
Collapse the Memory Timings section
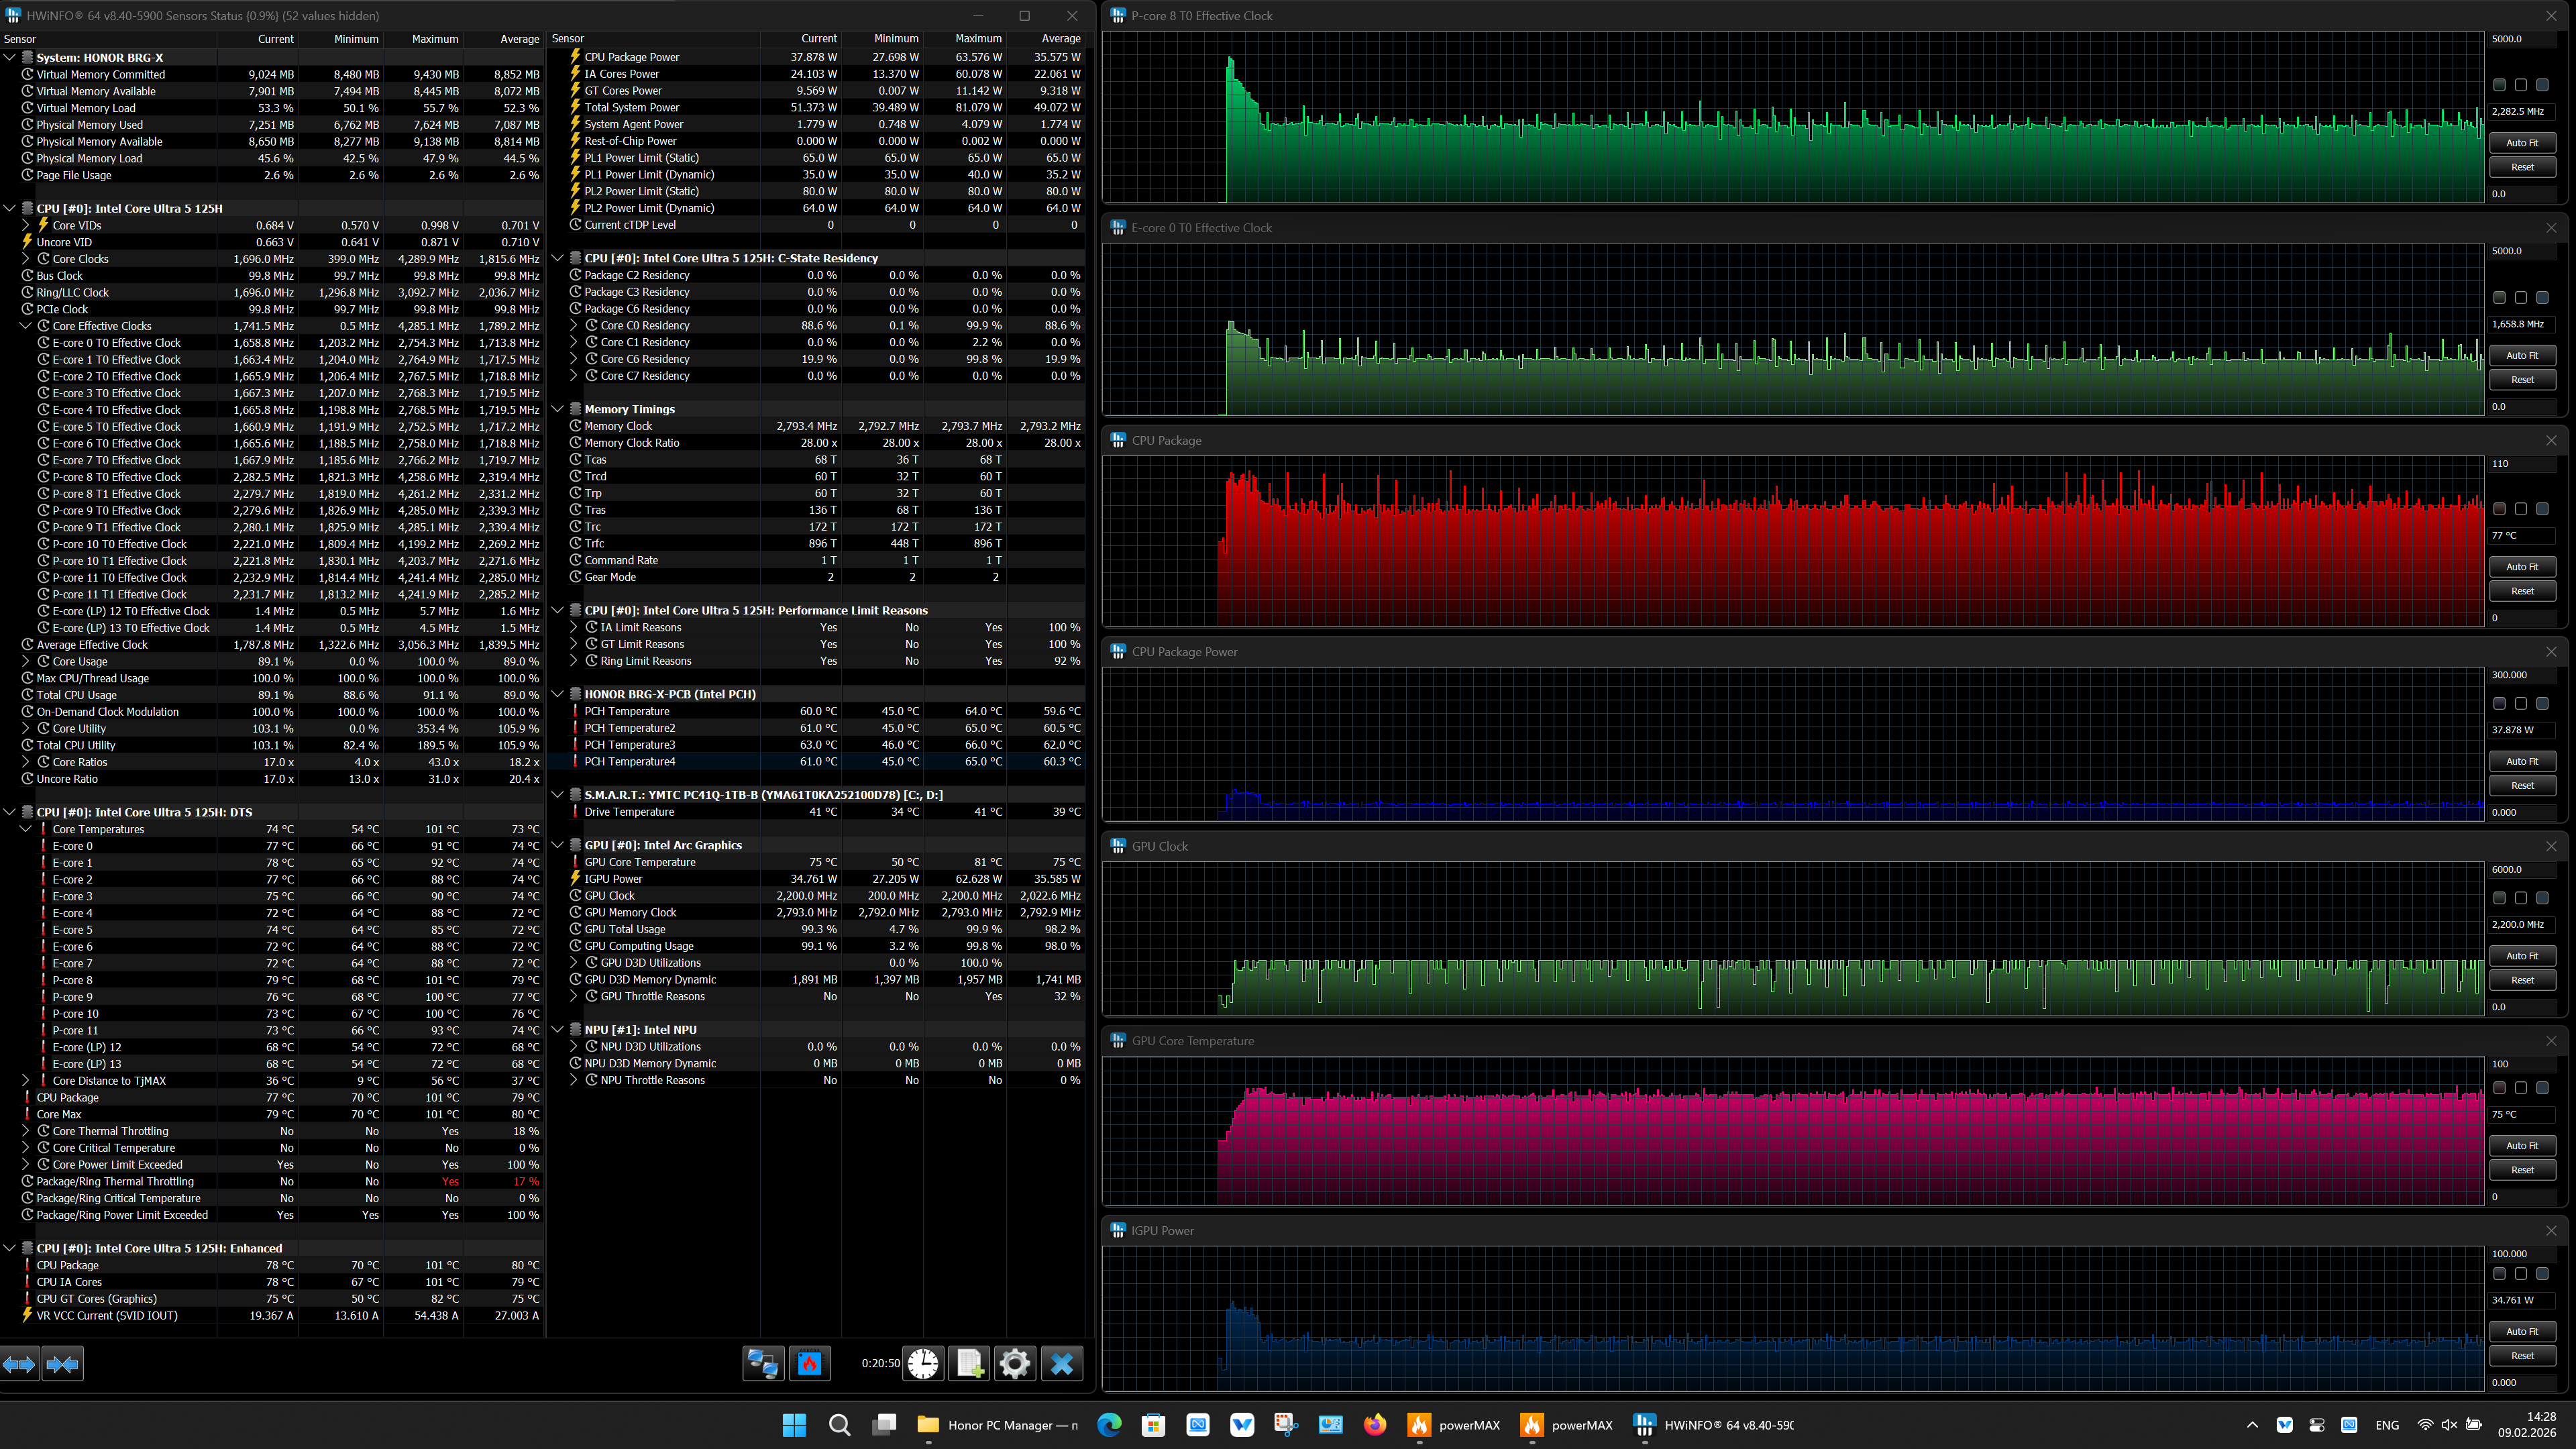pos(558,409)
